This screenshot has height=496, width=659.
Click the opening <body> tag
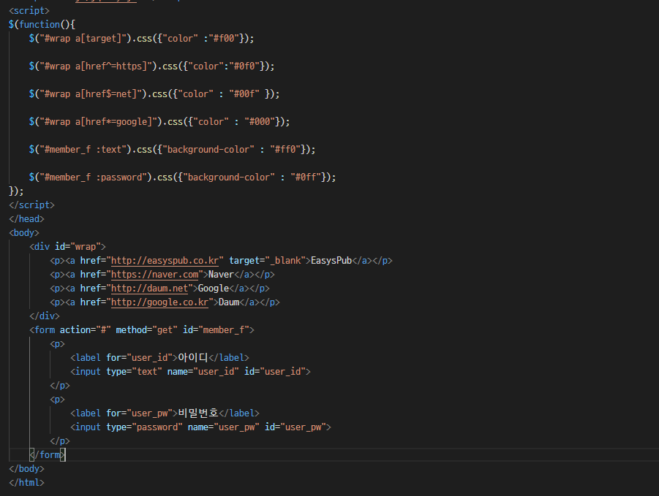click(24, 232)
